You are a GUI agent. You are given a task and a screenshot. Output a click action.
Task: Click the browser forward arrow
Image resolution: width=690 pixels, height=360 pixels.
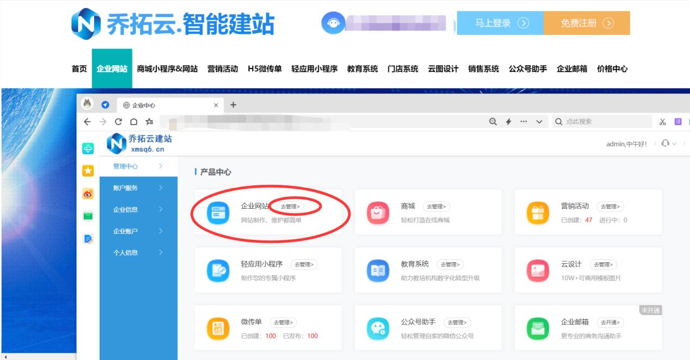[103, 122]
